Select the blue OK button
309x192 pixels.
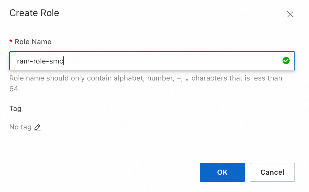coord(222,172)
